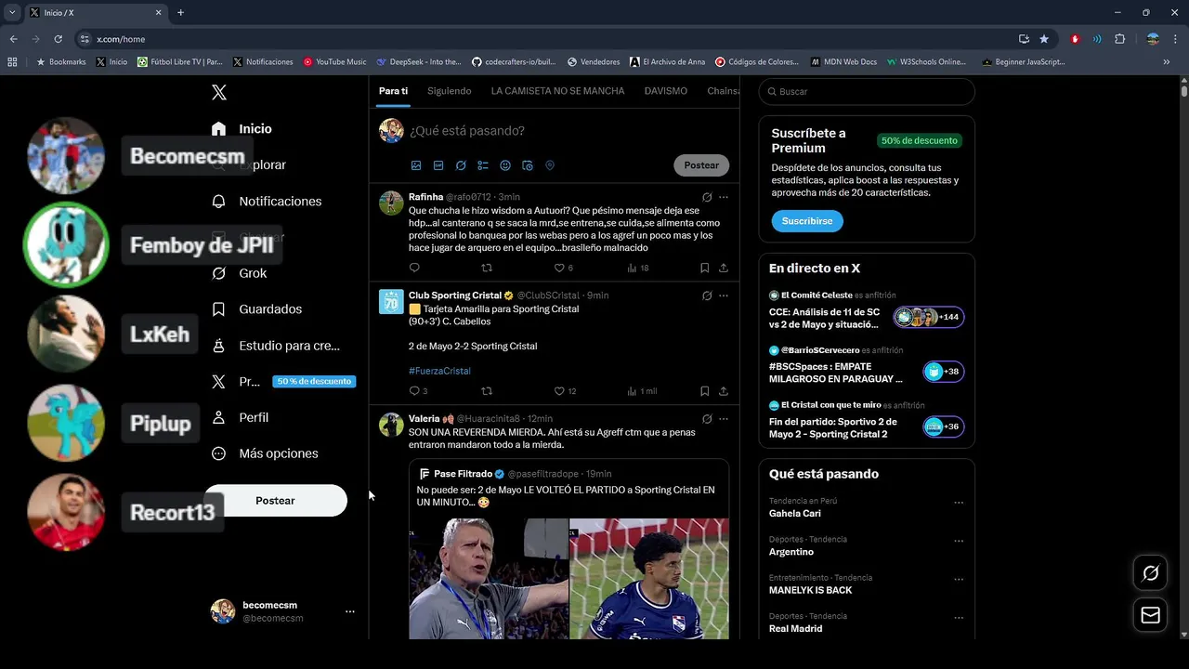The width and height of the screenshot is (1189, 669).
Task: Open Grok explain icon on Rafinha's post
Action: (707, 197)
